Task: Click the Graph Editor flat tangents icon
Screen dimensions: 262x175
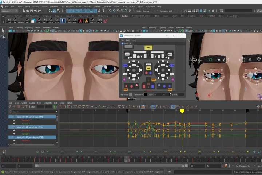Action: click(x=104, y=107)
